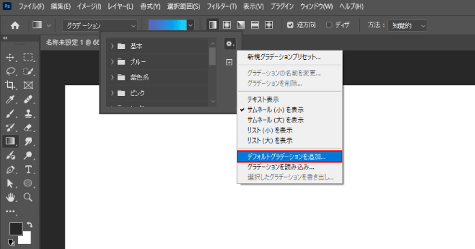
Task: Open the Edit Toolbar three-dots menu
Action: tap(10, 212)
